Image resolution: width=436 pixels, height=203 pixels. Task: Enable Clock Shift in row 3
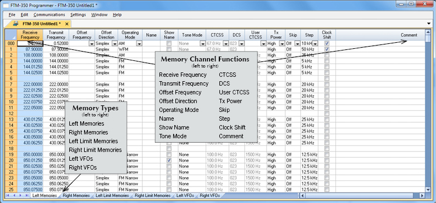click(327, 61)
